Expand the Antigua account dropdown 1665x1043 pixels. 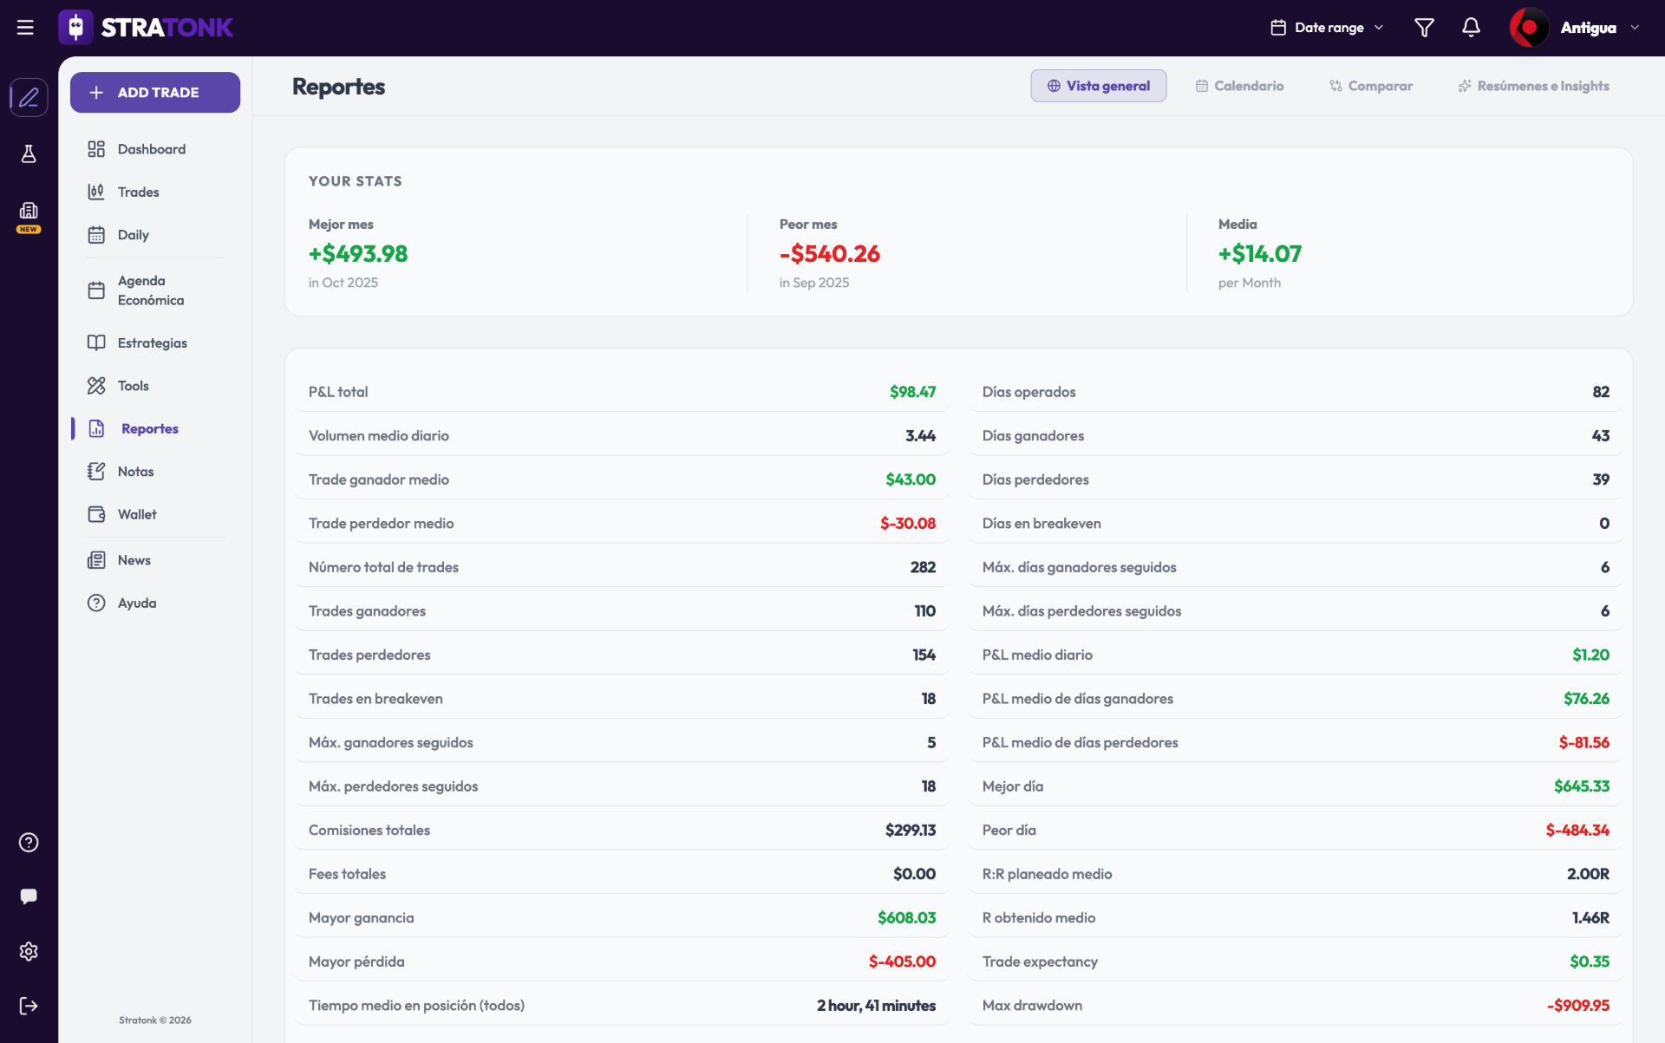coord(1576,28)
